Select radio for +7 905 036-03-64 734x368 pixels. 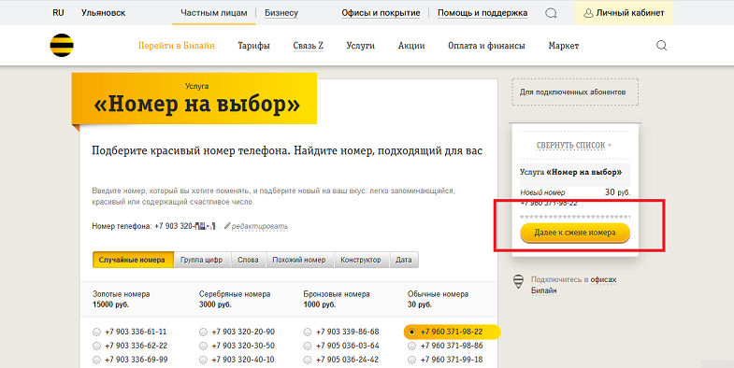(308, 346)
